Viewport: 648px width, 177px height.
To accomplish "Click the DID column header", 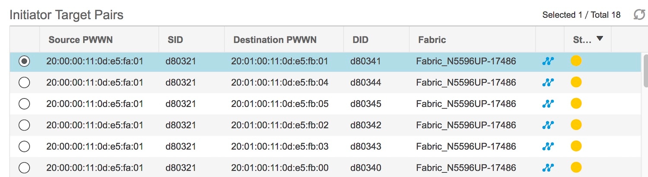I will point(360,40).
